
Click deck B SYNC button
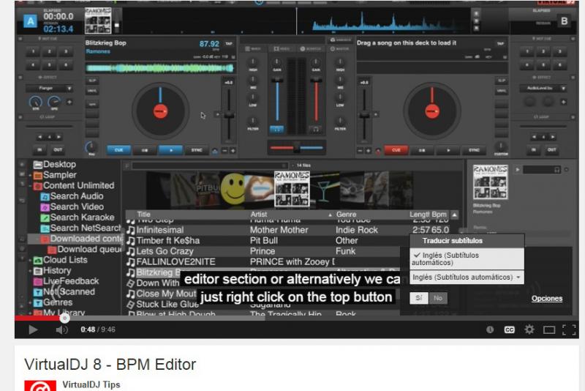(474, 150)
